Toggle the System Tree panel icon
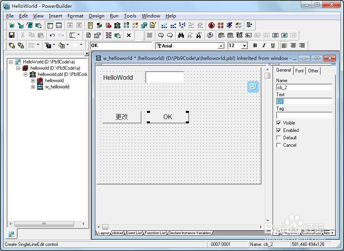The width and height of the screenshot is (344, 251). pyautogui.click(x=50, y=25)
